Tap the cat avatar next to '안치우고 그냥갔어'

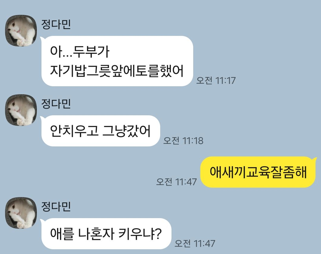[x=21, y=110]
